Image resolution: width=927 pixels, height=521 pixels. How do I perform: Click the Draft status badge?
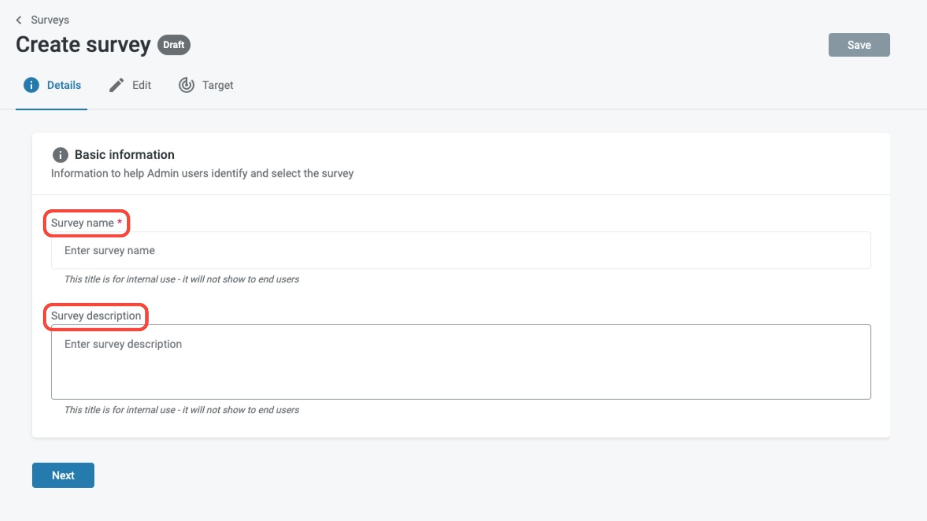[174, 45]
